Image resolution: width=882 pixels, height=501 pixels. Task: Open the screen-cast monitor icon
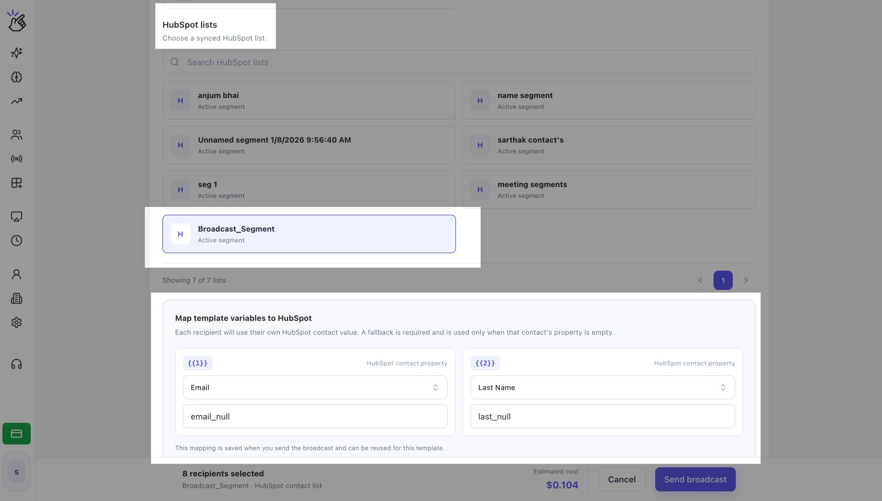17,217
